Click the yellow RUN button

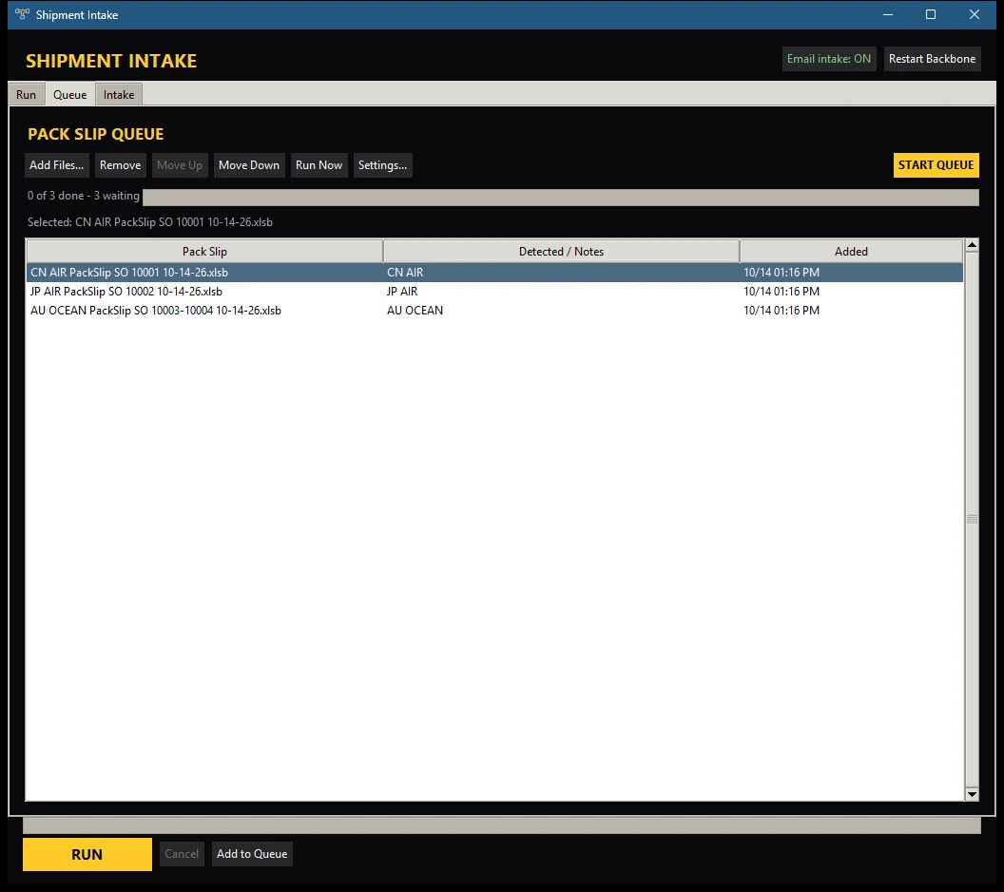87,854
